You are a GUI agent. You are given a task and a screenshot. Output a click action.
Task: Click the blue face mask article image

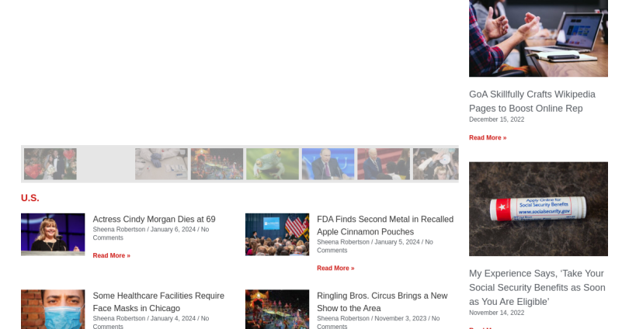[x=53, y=310]
